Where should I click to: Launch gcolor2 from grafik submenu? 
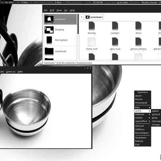click(156, 114)
